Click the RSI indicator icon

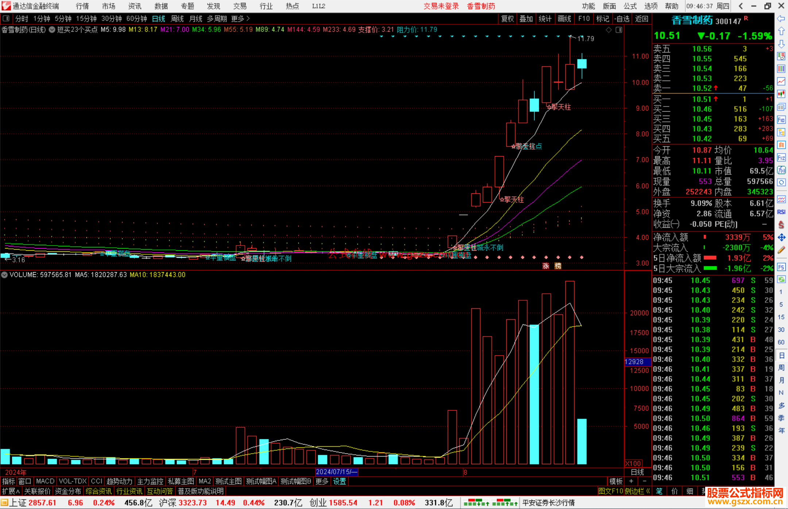click(781, 212)
